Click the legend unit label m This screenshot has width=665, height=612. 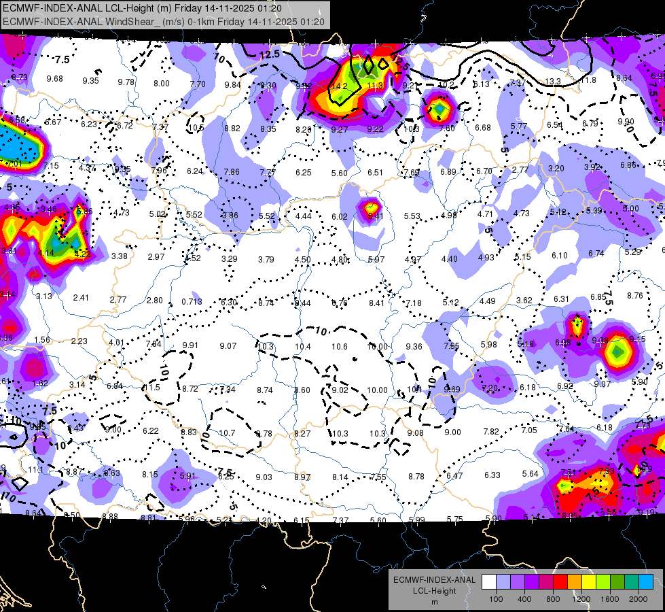click(434, 602)
